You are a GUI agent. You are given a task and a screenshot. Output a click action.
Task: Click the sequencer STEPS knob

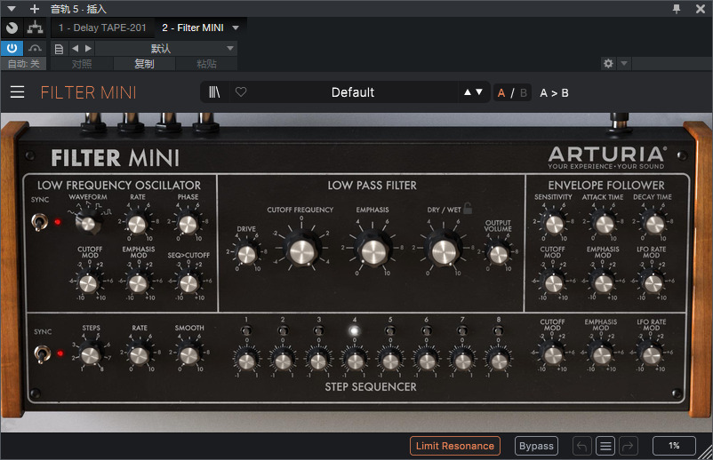[91, 355]
